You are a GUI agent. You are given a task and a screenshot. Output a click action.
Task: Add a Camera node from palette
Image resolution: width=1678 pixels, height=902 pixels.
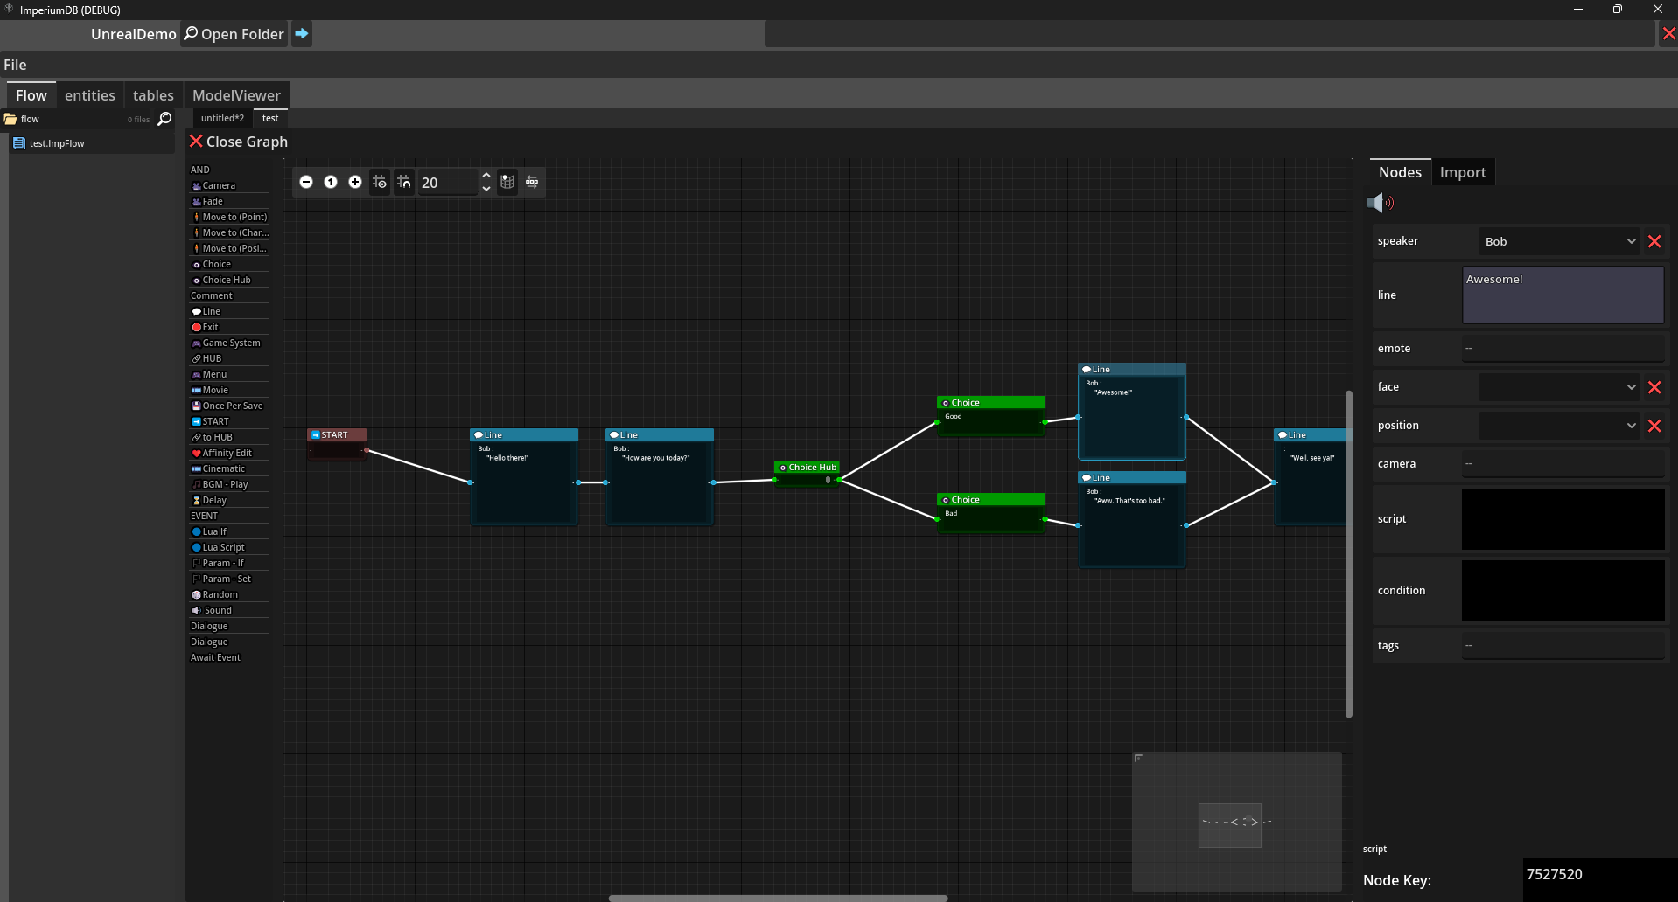click(229, 185)
